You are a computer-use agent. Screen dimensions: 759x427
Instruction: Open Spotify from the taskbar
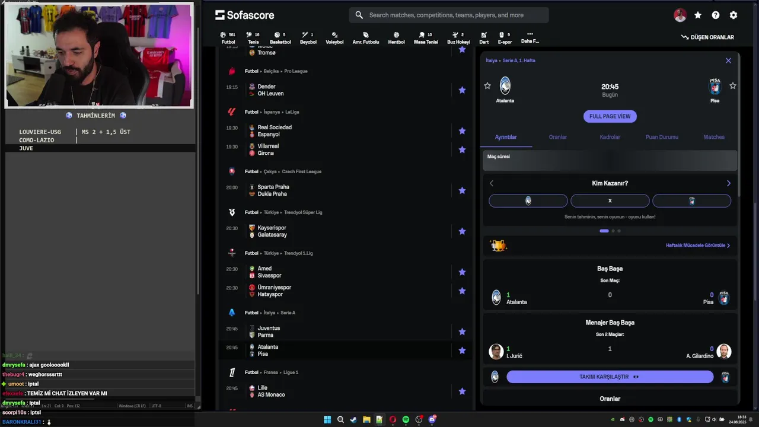pyautogui.click(x=406, y=420)
